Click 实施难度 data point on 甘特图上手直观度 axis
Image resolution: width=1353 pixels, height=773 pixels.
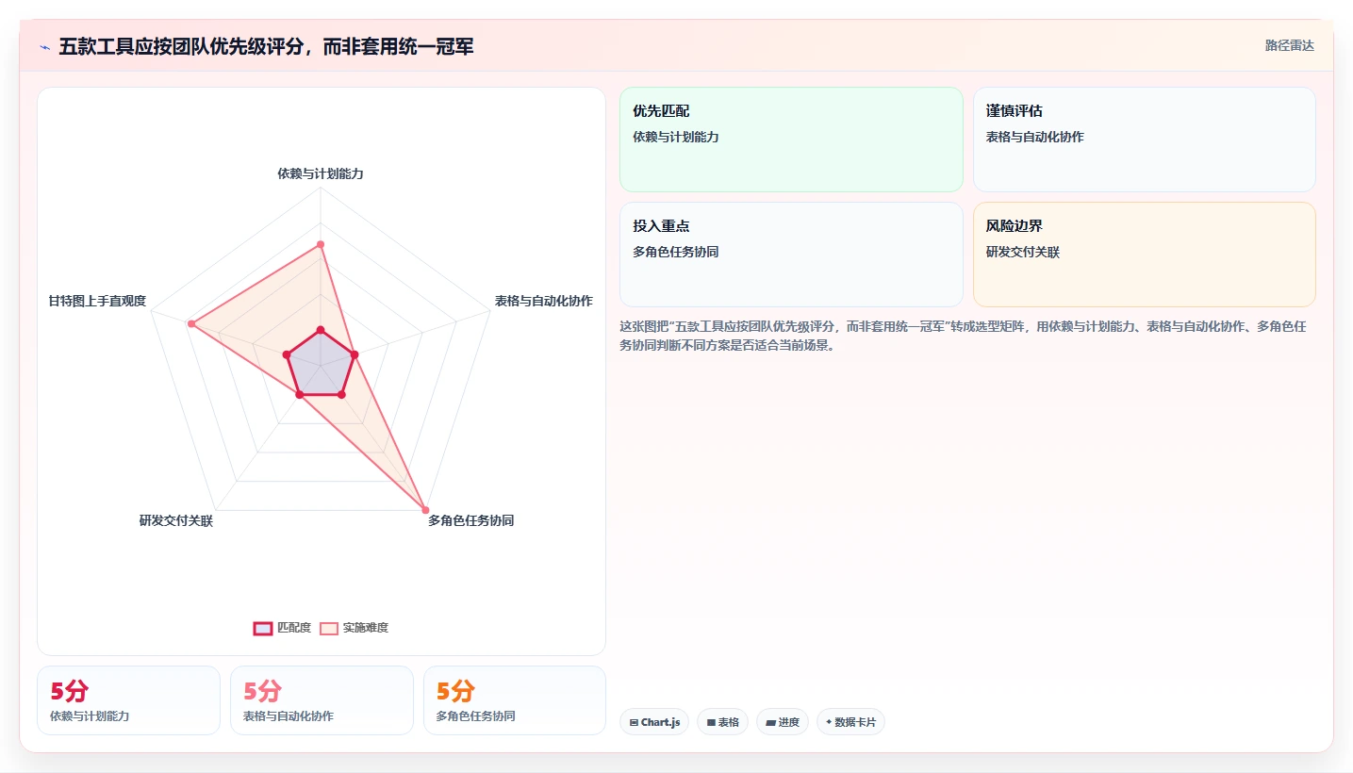191,323
